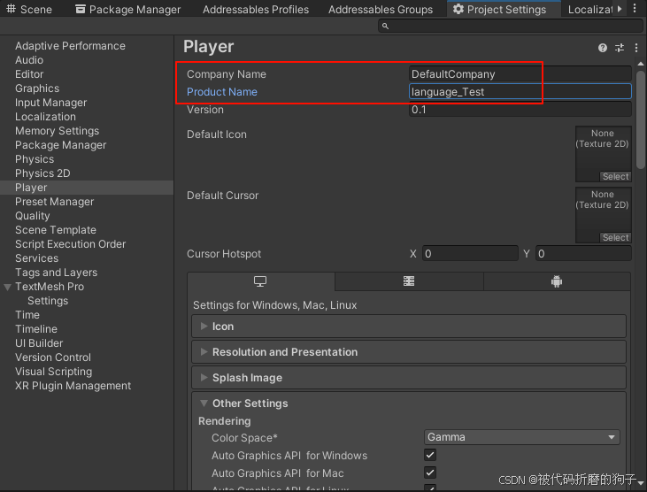Select the Dedicated Server platform tab
Screen dimensions: 647x492
pos(409,281)
